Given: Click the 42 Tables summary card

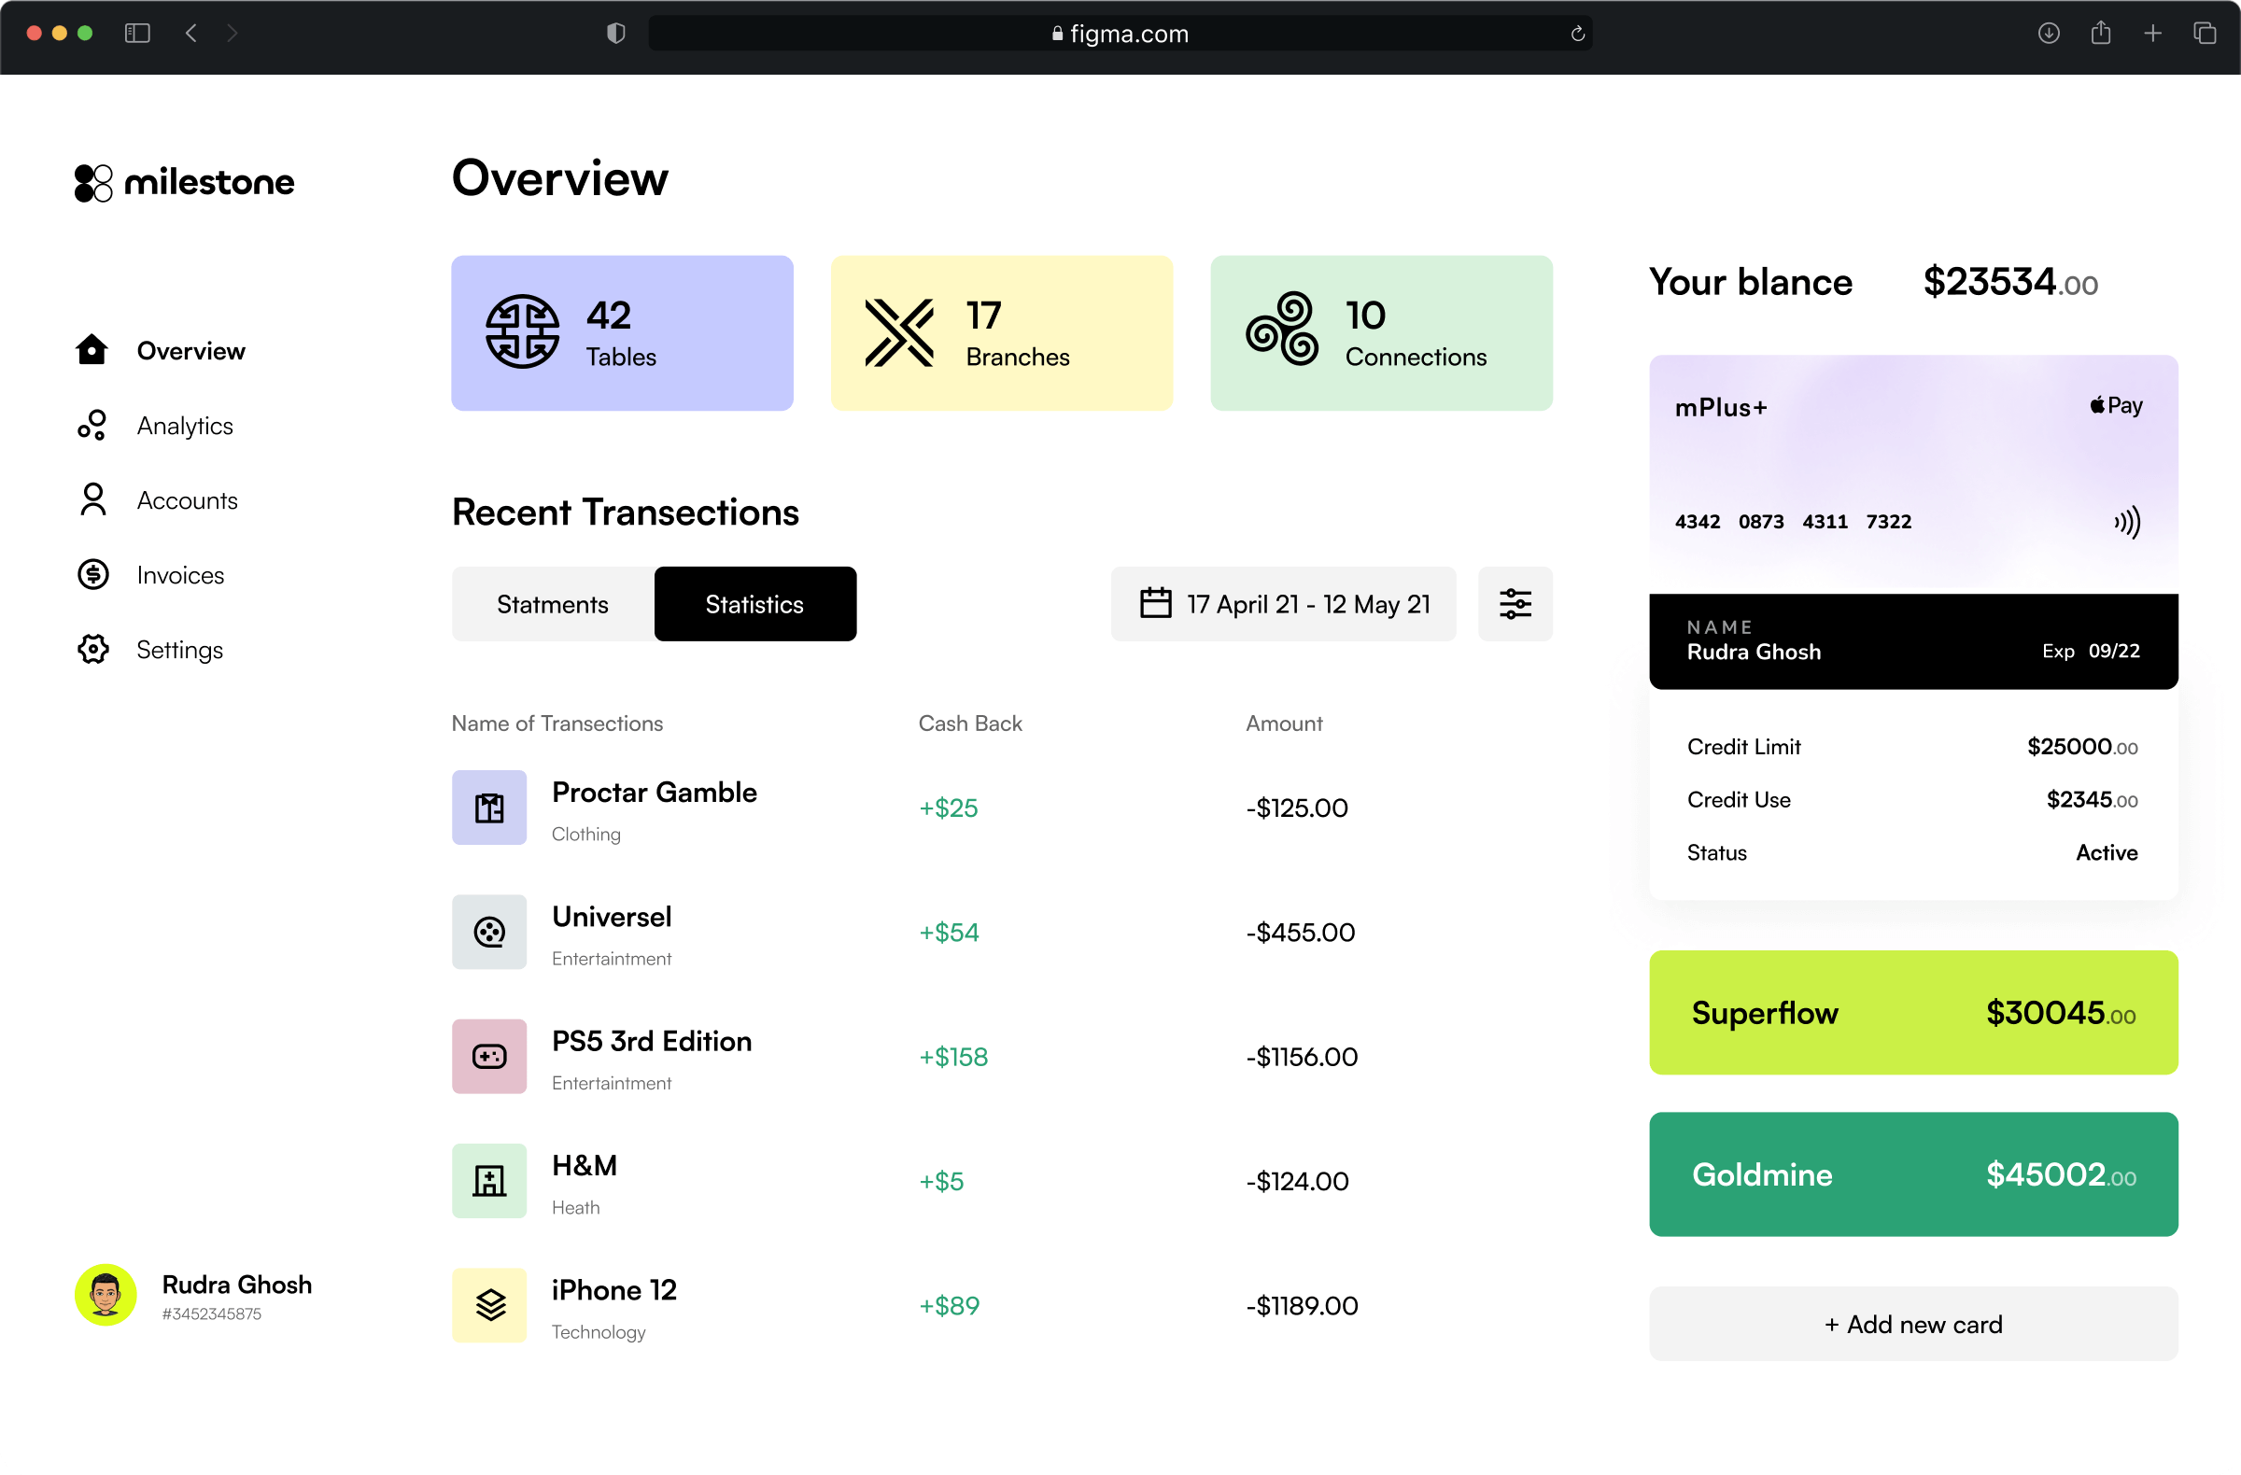Looking at the screenshot, I should click(622, 333).
